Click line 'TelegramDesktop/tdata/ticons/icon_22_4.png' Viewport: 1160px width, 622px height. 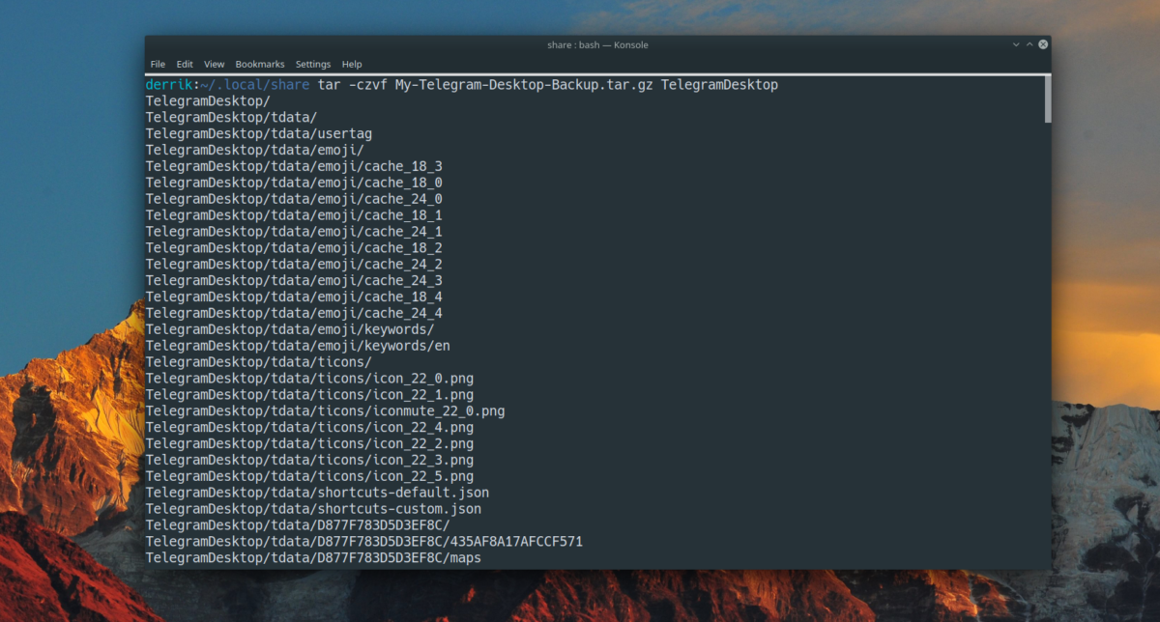click(x=309, y=428)
